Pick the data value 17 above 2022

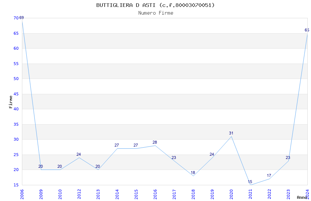pos(269,175)
